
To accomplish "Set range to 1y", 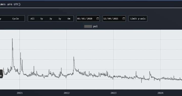I will 60,19.
